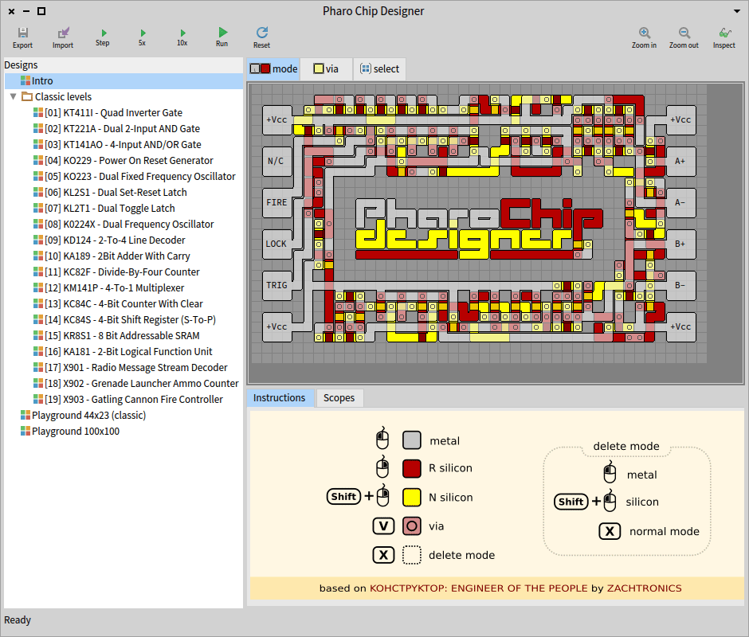Click the FIRE pin pad on chip
The height and width of the screenshot is (637, 749).
click(277, 202)
